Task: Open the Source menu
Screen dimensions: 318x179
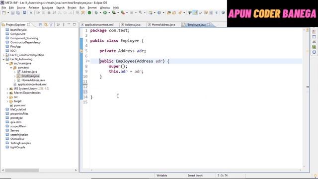Action: pos(21,8)
